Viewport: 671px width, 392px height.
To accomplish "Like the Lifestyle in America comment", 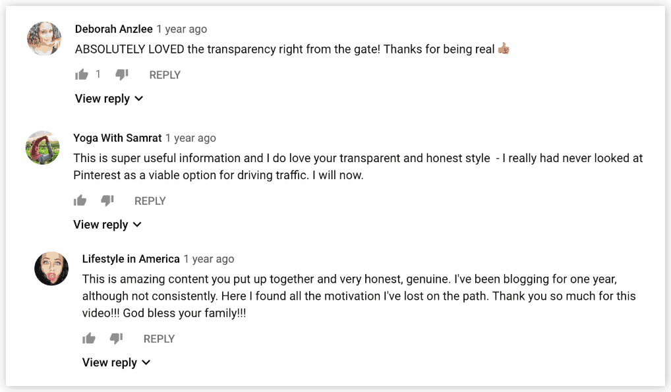I will pyautogui.click(x=89, y=337).
